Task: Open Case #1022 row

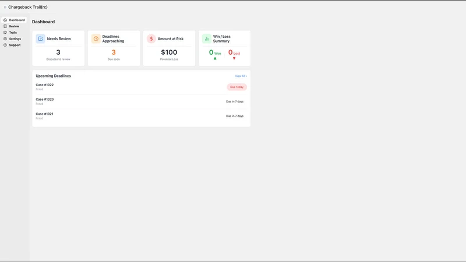Action: coord(141,87)
